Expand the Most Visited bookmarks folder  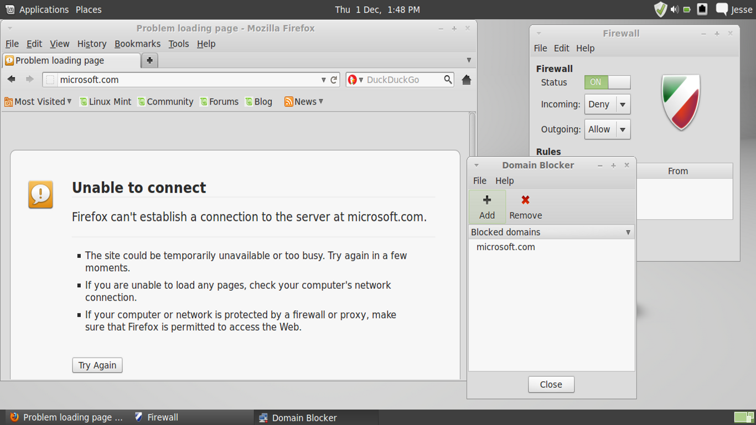point(69,101)
